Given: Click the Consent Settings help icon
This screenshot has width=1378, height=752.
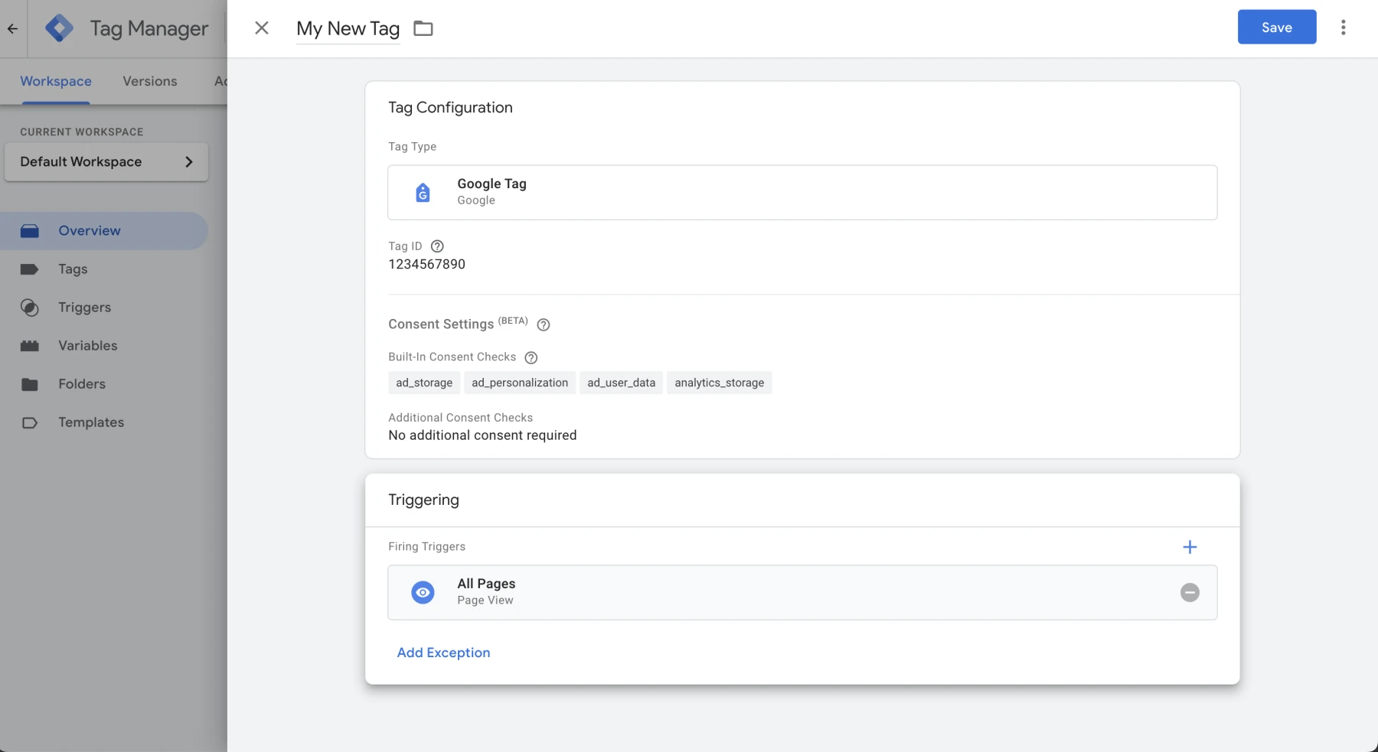Looking at the screenshot, I should pyautogui.click(x=544, y=324).
